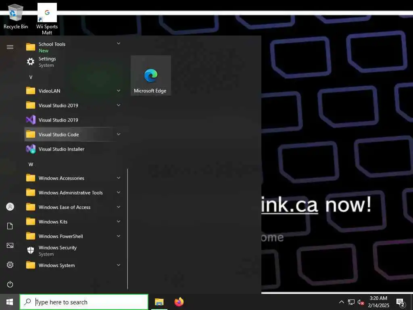Open the user account icon in Start sidebar

[10, 207]
